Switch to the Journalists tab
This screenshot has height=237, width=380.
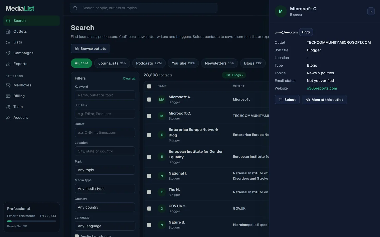click(112, 63)
